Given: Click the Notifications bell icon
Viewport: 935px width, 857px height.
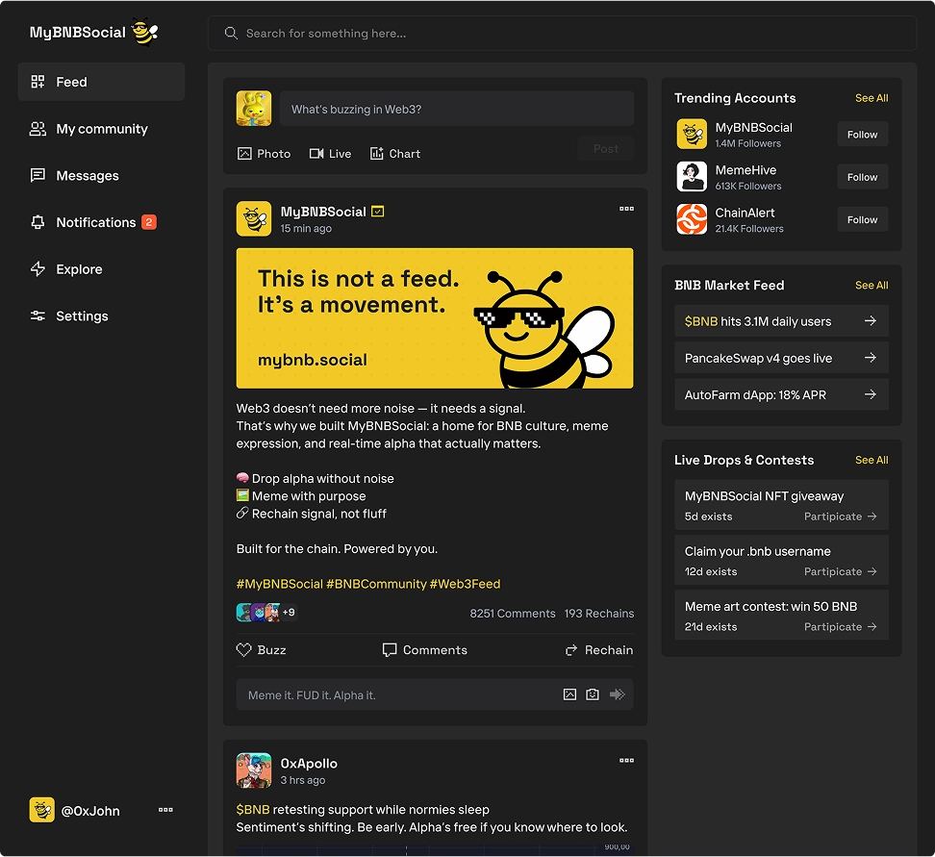Looking at the screenshot, I should pyautogui.click(x=38, y=222).
